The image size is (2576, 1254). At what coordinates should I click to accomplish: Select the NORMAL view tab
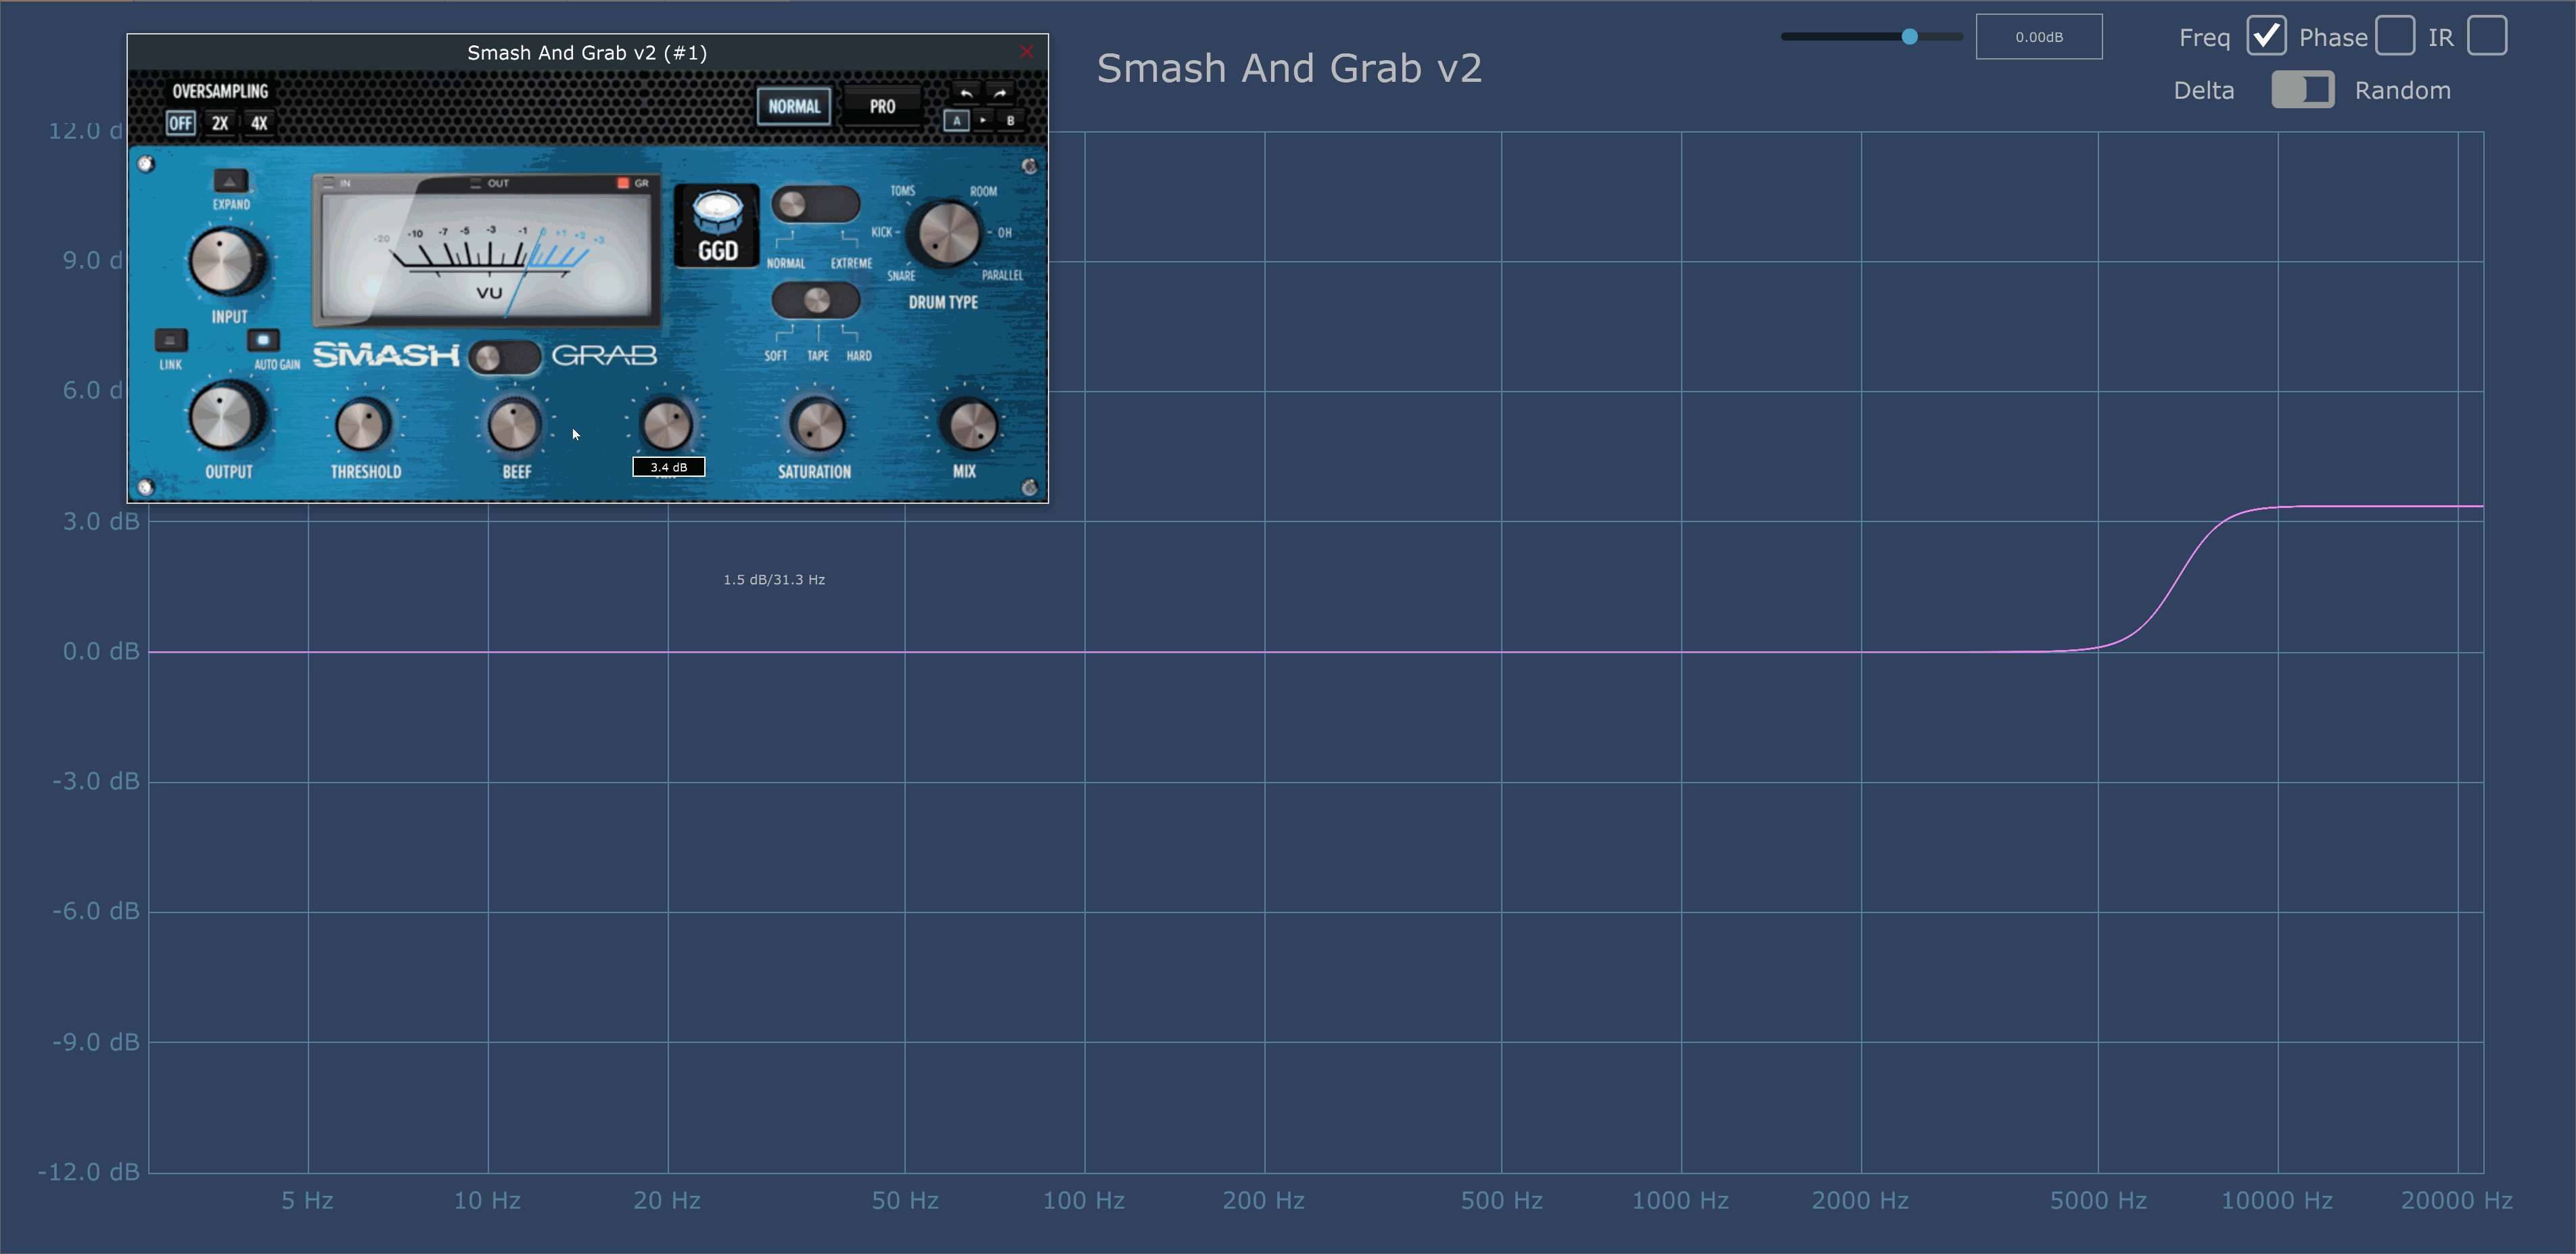pyautogui.click(x=794, y=106)
